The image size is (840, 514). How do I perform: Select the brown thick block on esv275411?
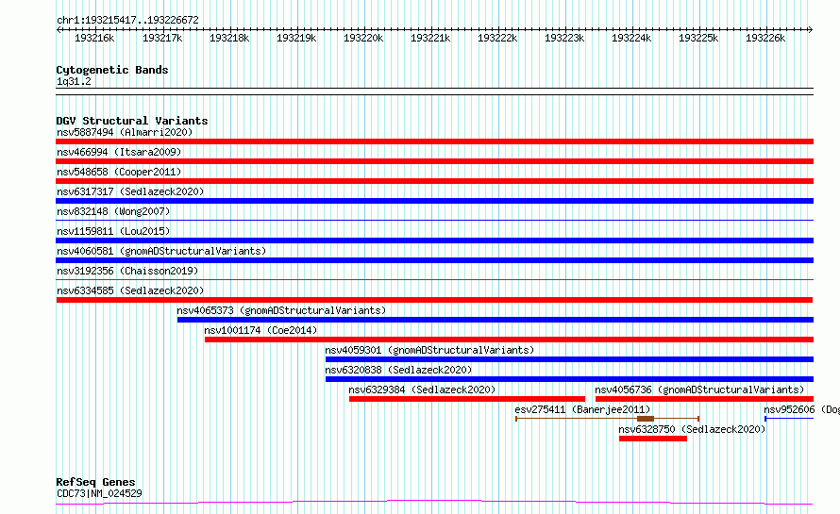pyautogui.click(x=646, y=419)
